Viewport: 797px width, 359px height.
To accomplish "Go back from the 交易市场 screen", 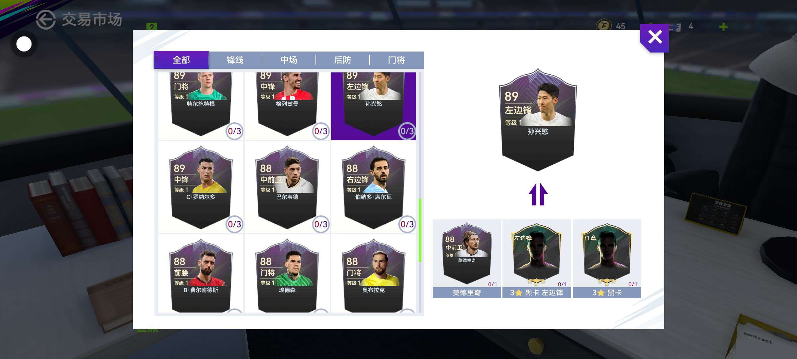I will [x=45, y=20].
